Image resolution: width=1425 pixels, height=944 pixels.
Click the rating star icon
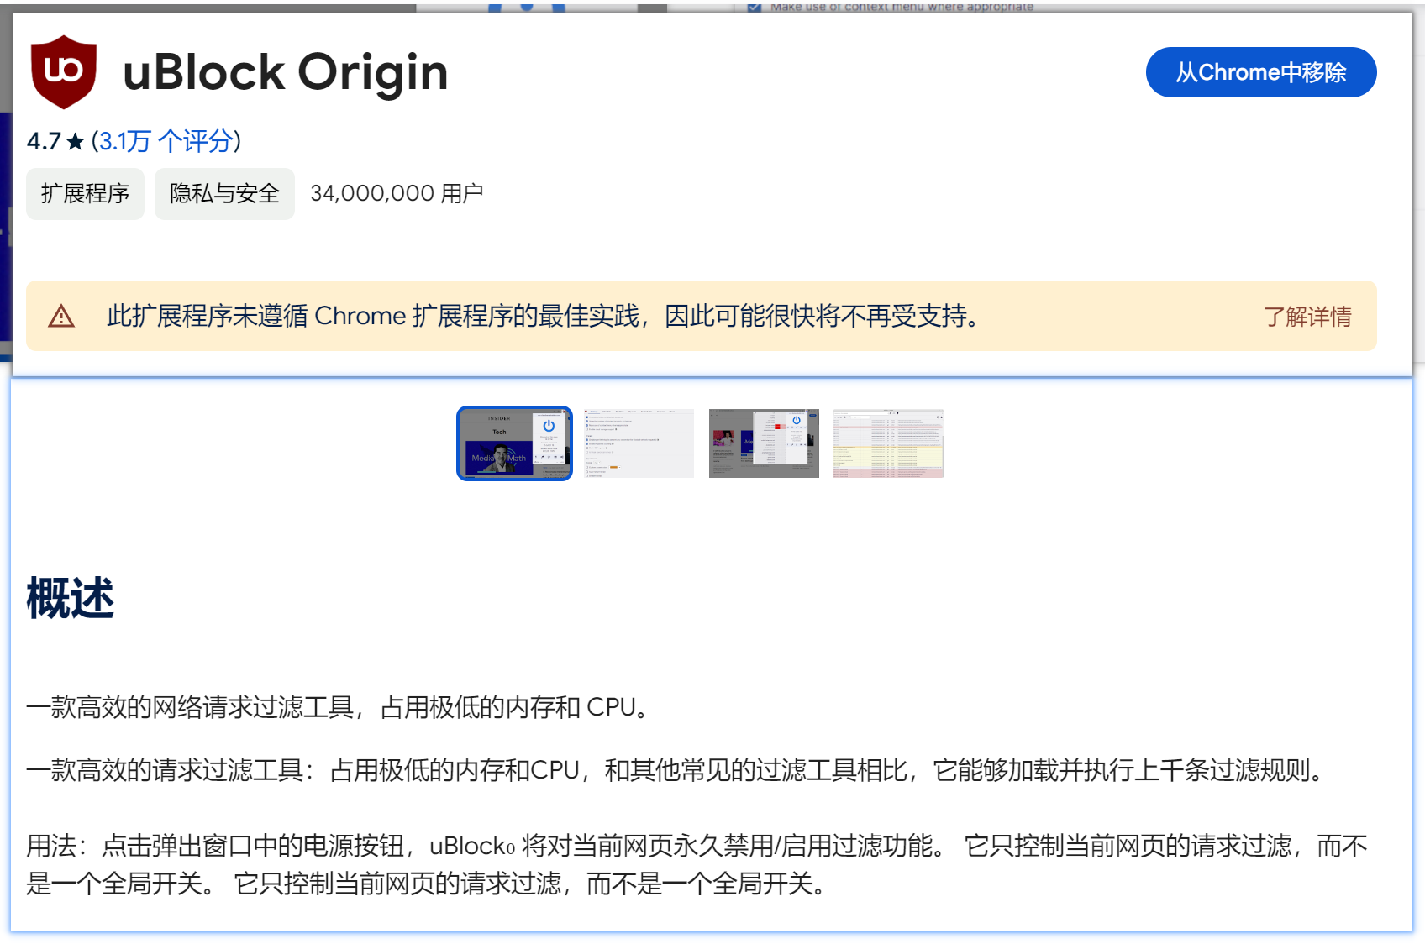pyautogui.click(x=76, y=141)
